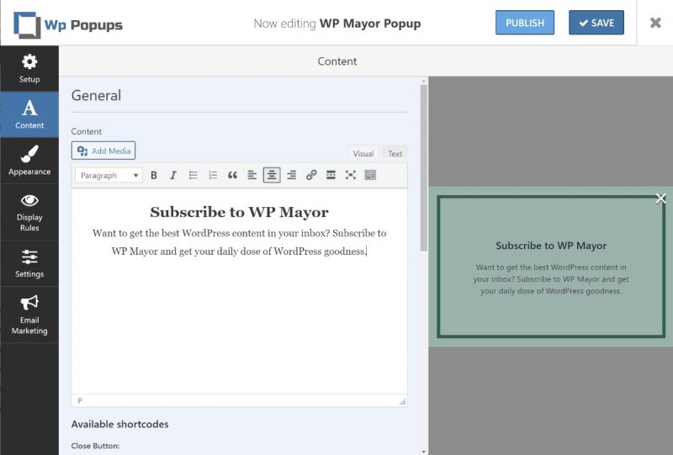The width and height of the screenshot is (673, 455).
Task: Click the editor paragraph starting 'Want to get the best'
Action: [239, 242]
